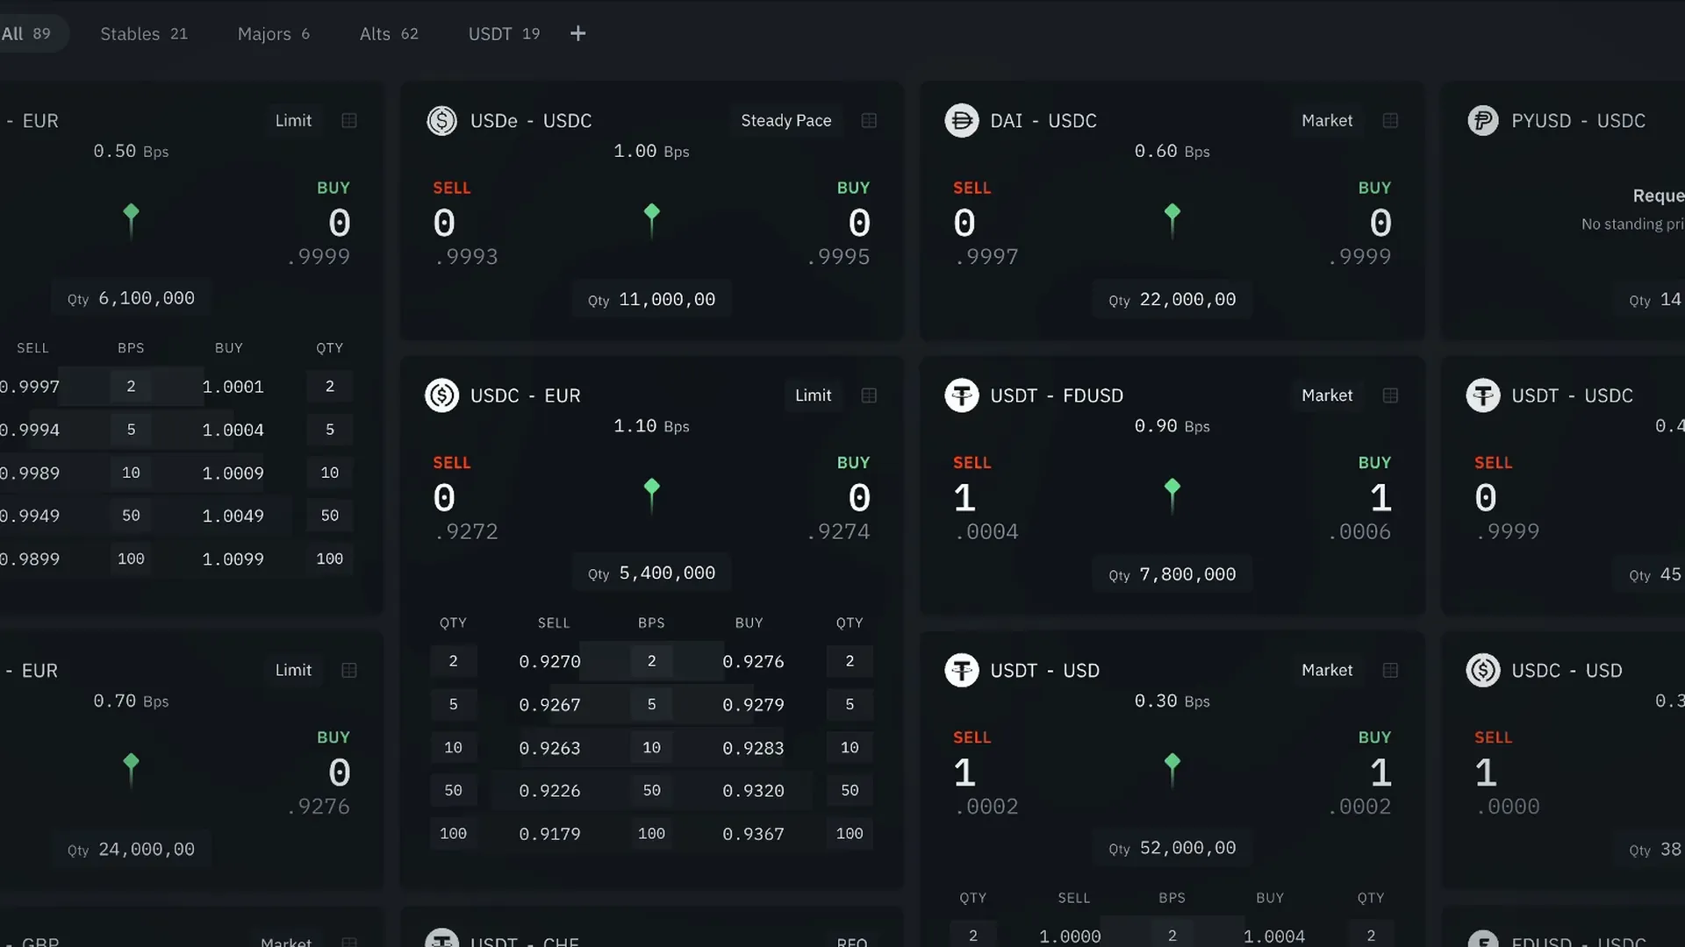This screenshot has width=1685, height=947.
Task: Switch to the All tab
Action: [26, 33]
